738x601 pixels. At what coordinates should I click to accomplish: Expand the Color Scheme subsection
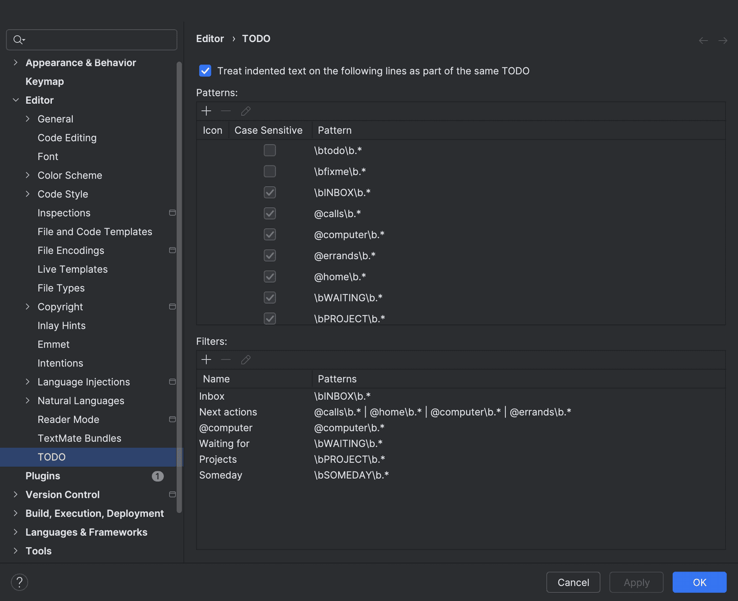point(27,175)
